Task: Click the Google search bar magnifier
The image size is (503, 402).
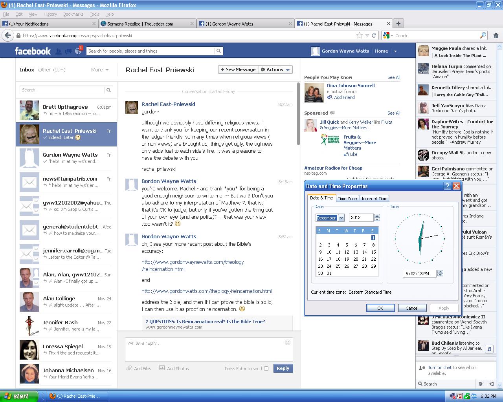Action: click(x=483, y=35)
